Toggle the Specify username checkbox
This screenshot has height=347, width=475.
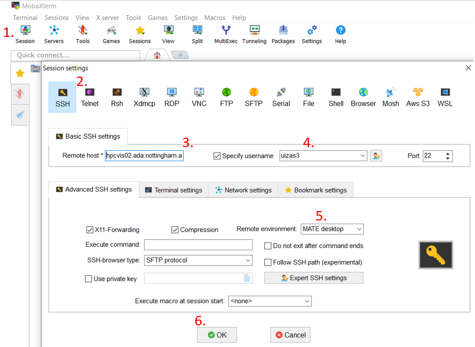click(217, 156)
